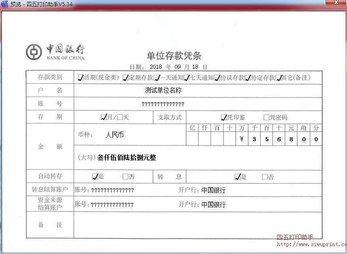Toggle the 七天通知 checkbox
Image resolution: width=347 pixels, height=254 pixels.
point(187,78)
